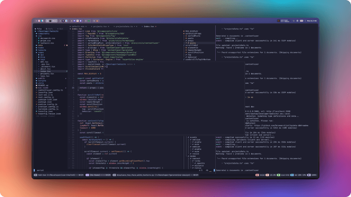
Task: Switch to workspace 1 in top bar
Action: [x=39, y=21]
